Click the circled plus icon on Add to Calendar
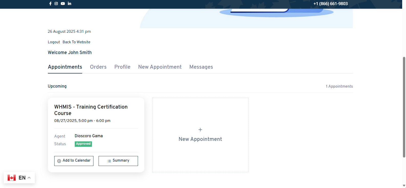The height and width of the screenshot is (188, 406). point(59,161)
